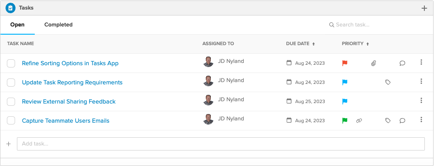Sort by the Due Date column arrow
This screenshot has height=166, width=434.
(314, 44)
